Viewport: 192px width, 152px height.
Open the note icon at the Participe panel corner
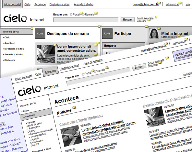[147, 27]
